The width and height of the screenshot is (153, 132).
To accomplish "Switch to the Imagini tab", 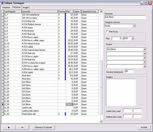I will [25, 7].
